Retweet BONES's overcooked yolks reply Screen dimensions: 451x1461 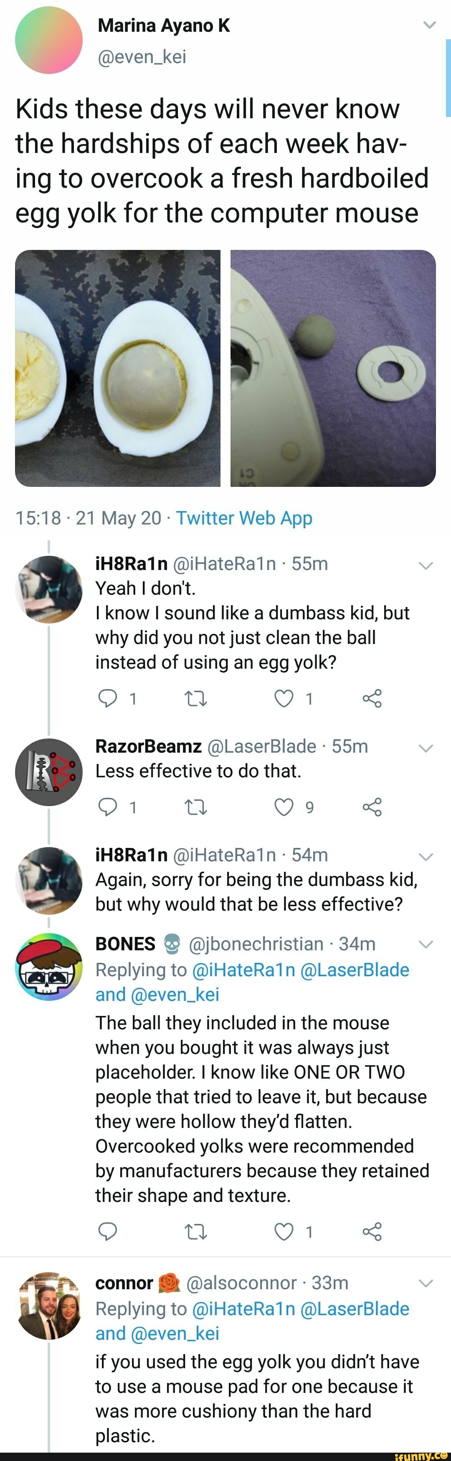point(196,1231)
